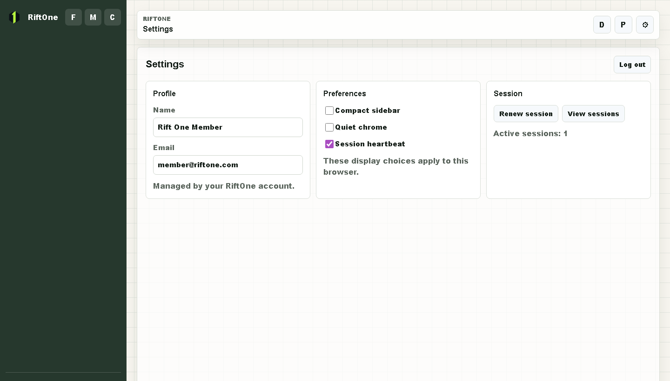The height and width of the screenshot is (381, 670).
Task: Open the View sessions list
Action: [593, 114]
